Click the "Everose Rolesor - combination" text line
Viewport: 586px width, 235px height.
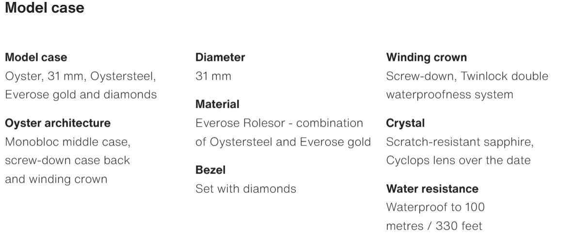coord(279,123)
